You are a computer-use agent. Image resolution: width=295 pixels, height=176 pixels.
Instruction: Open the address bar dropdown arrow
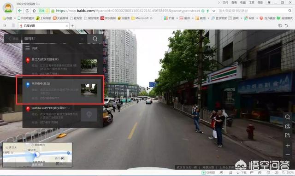coord(214,11)
